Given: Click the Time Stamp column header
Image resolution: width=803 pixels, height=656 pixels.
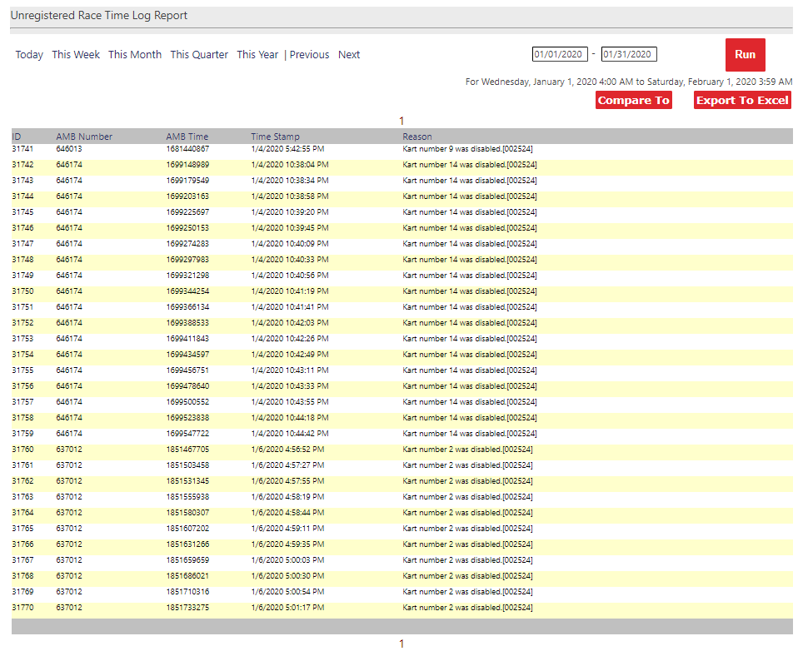Looking at the screenshot, I should (x=275, y=137).
